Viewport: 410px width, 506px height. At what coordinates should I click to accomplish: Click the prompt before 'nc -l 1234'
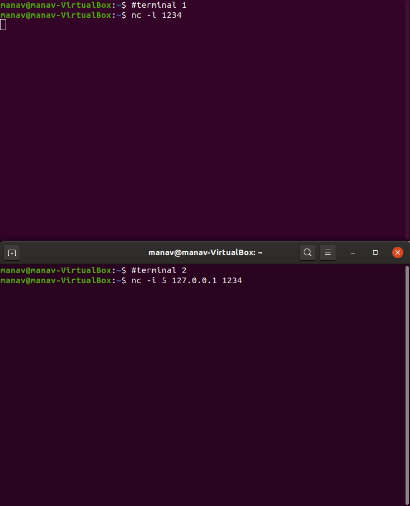[63, 15]
